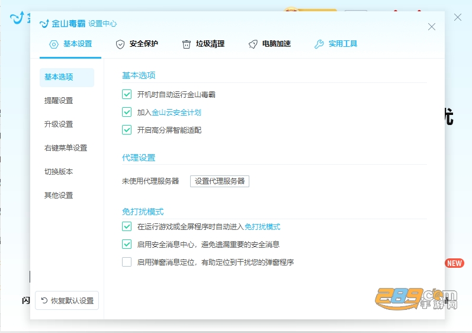472x333 pixels.
Task: Click the wrench icon beside 实用工具
Action: [x=319, y=44]
